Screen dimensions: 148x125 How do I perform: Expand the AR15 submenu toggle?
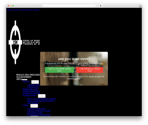click(25, 79)
